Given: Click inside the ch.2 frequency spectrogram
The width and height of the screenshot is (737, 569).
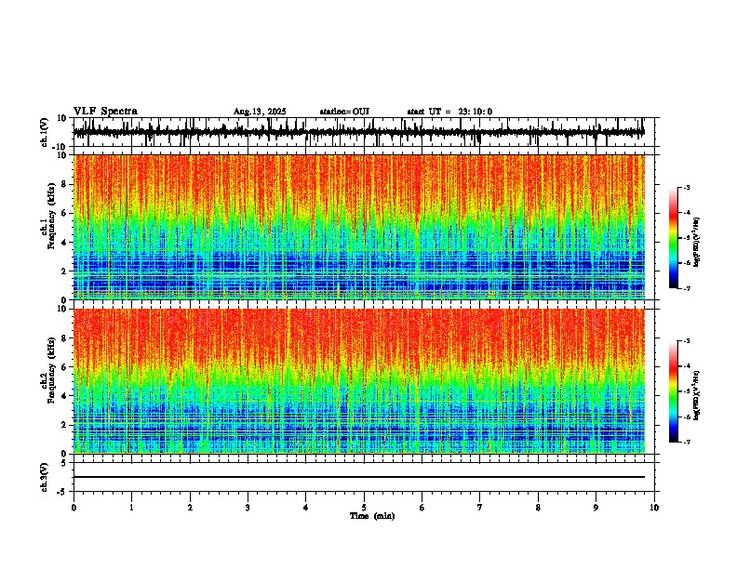Looking at the screenshot, I should click(x=359, y=381).
